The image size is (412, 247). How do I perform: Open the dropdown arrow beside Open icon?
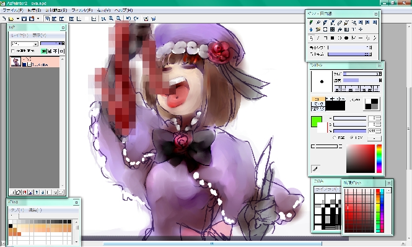17,19
